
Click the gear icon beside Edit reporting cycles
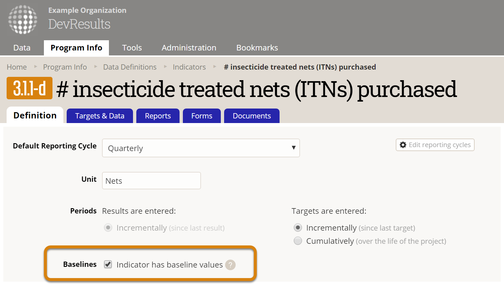point(403,145)
